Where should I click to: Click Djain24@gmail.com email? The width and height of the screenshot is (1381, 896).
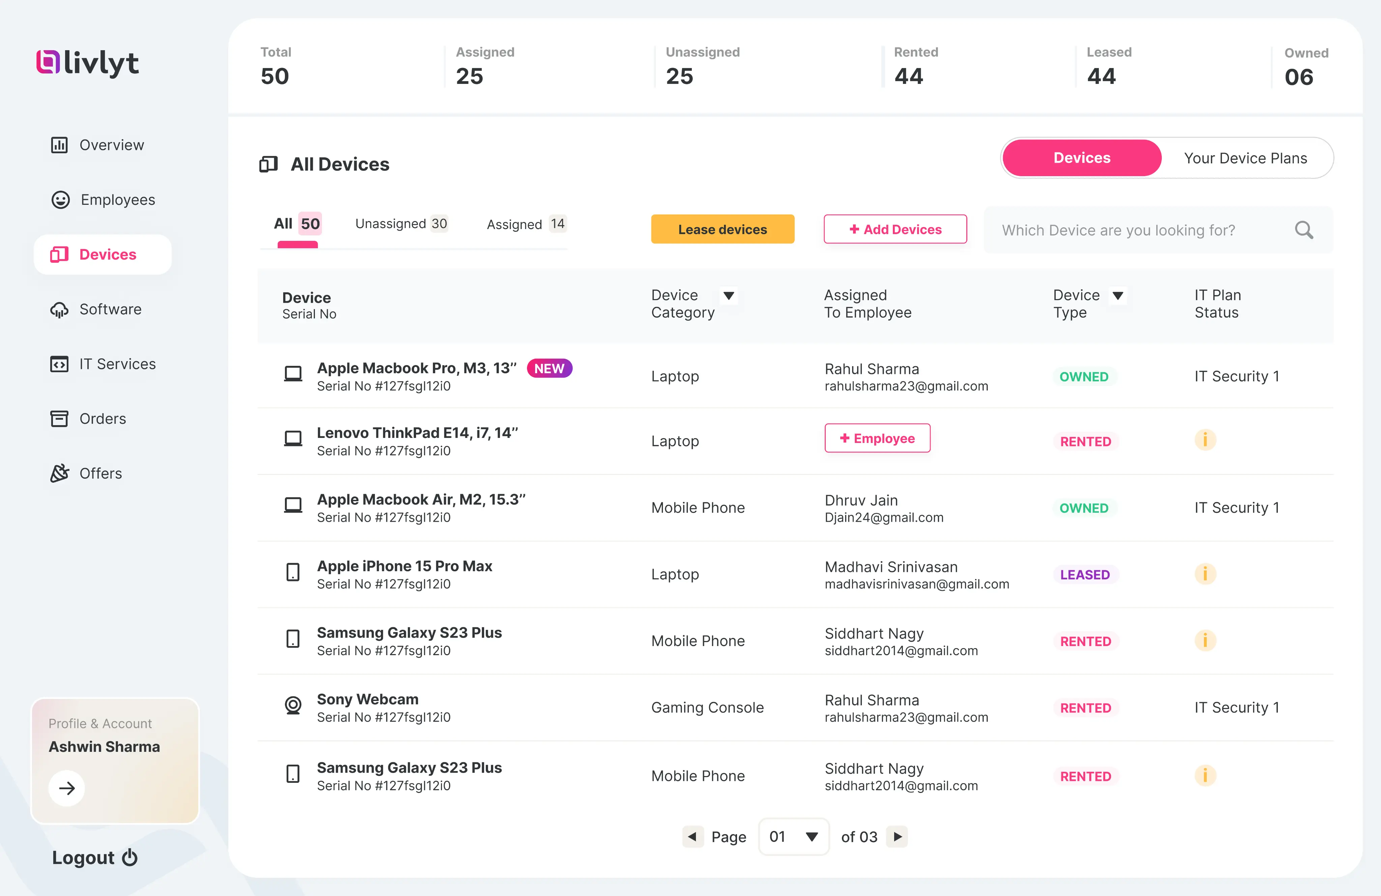tap(884, 517)
